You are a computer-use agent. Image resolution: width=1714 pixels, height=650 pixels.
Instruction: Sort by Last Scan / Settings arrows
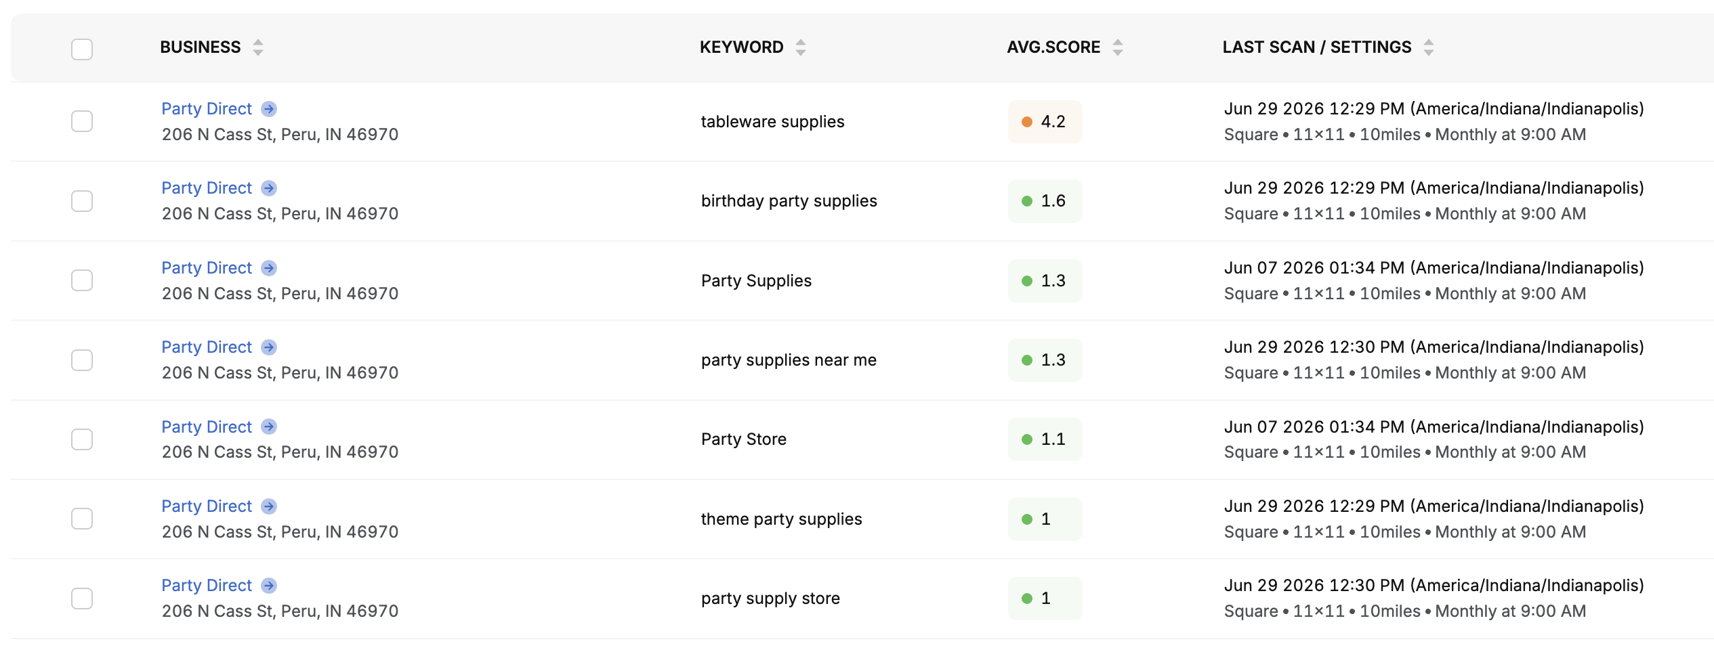[x=1429, y=47]
